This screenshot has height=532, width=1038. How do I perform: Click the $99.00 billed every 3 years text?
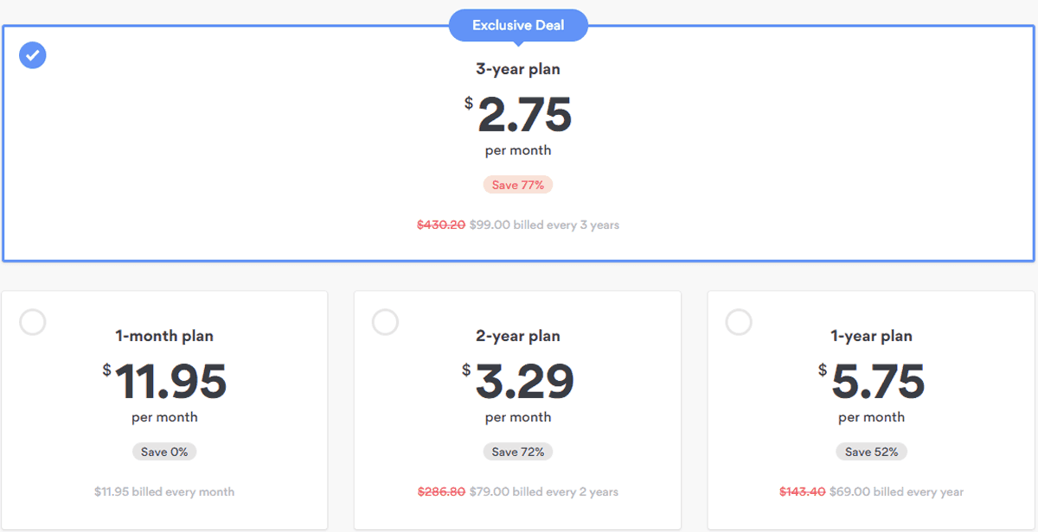click(544, 225)
